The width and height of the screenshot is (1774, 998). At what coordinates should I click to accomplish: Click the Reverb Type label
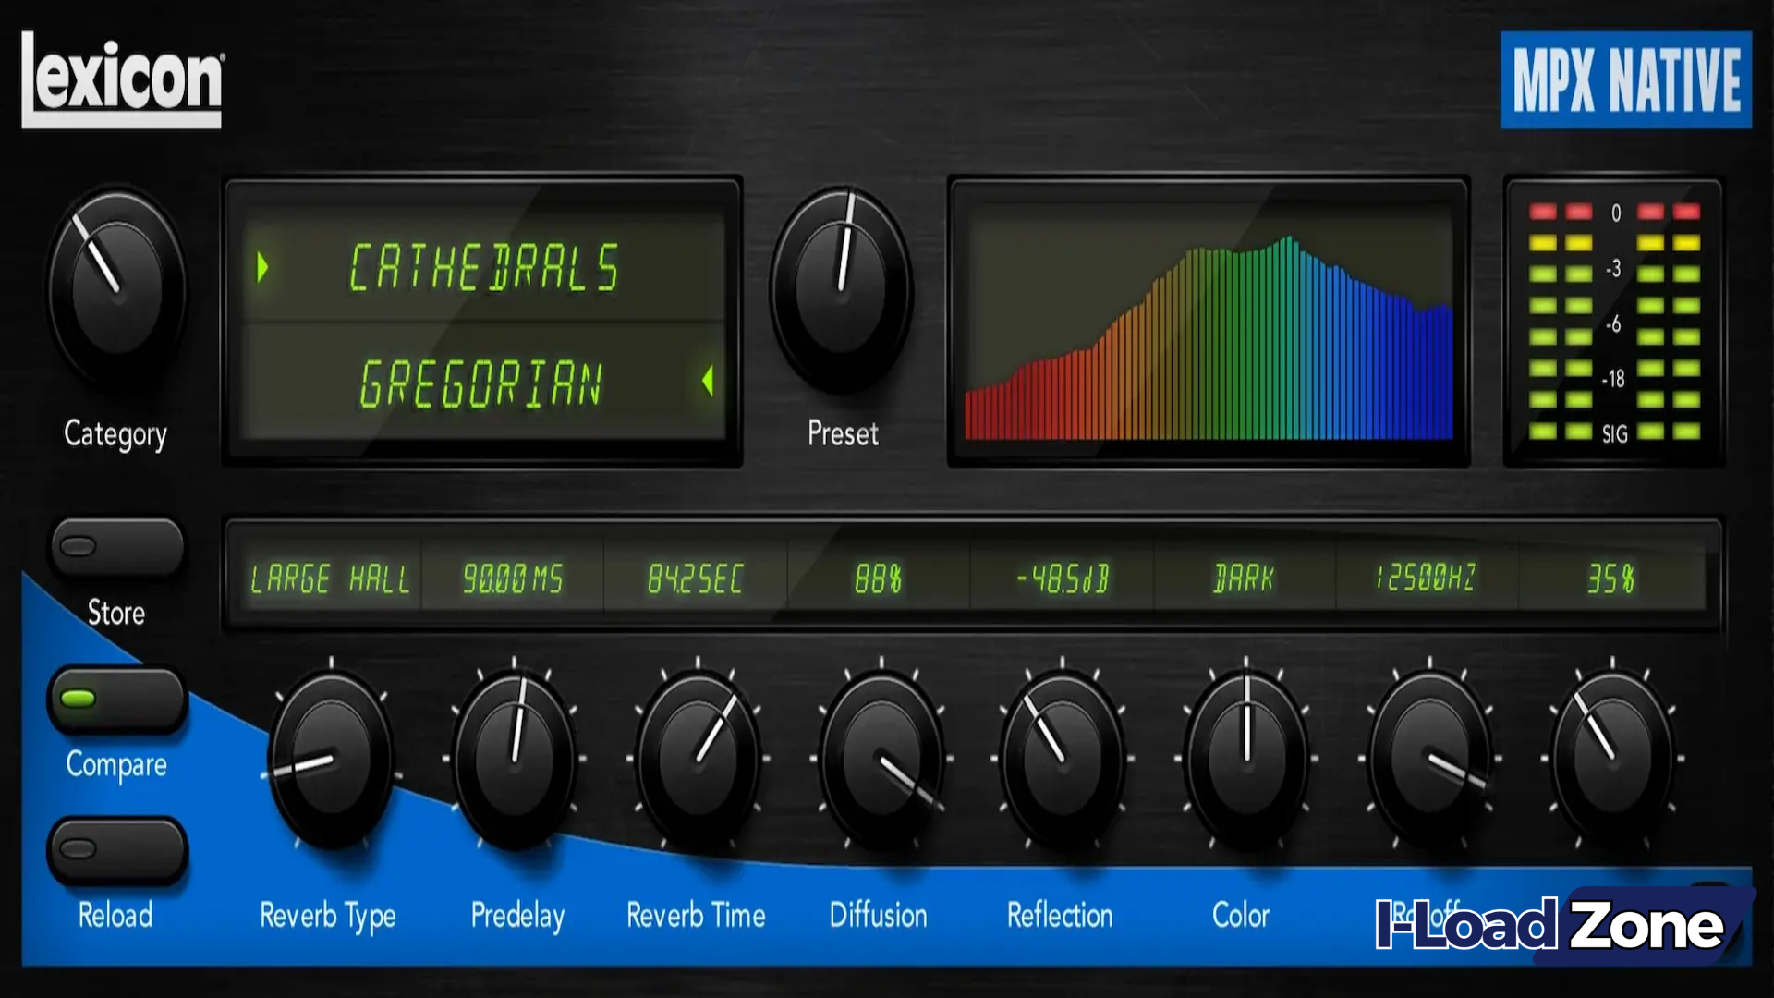coord(328,916)
